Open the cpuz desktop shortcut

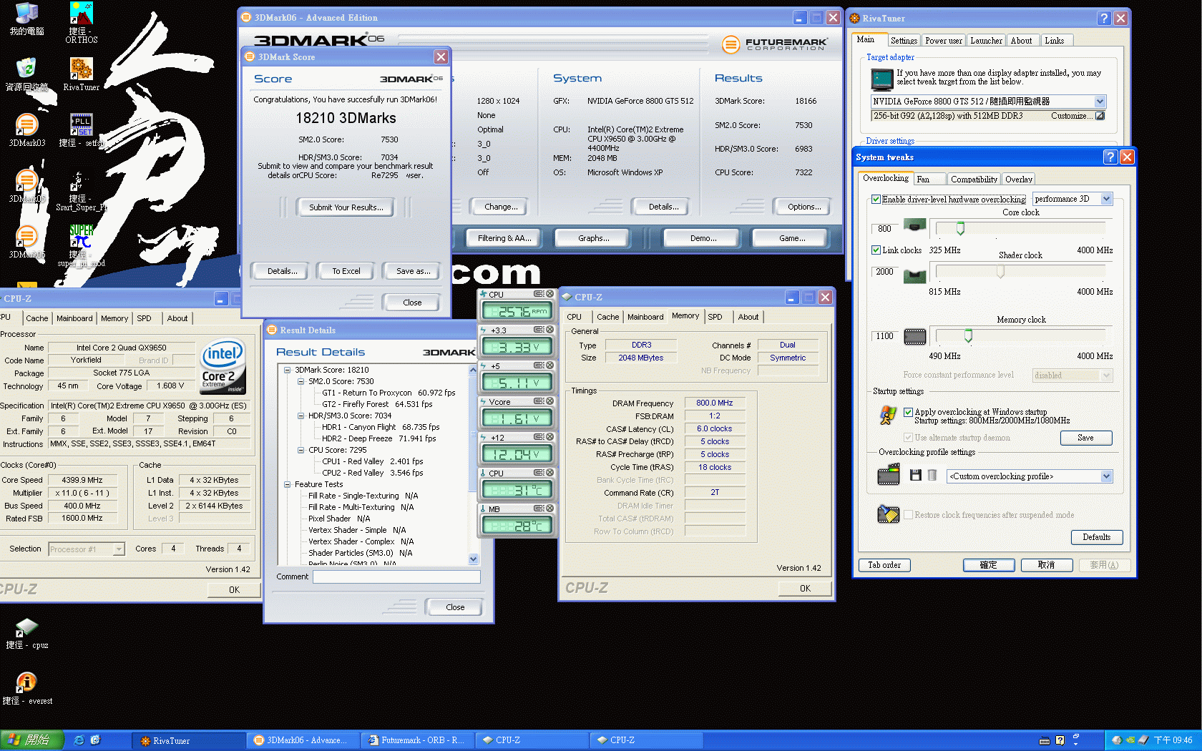[26, 627]
